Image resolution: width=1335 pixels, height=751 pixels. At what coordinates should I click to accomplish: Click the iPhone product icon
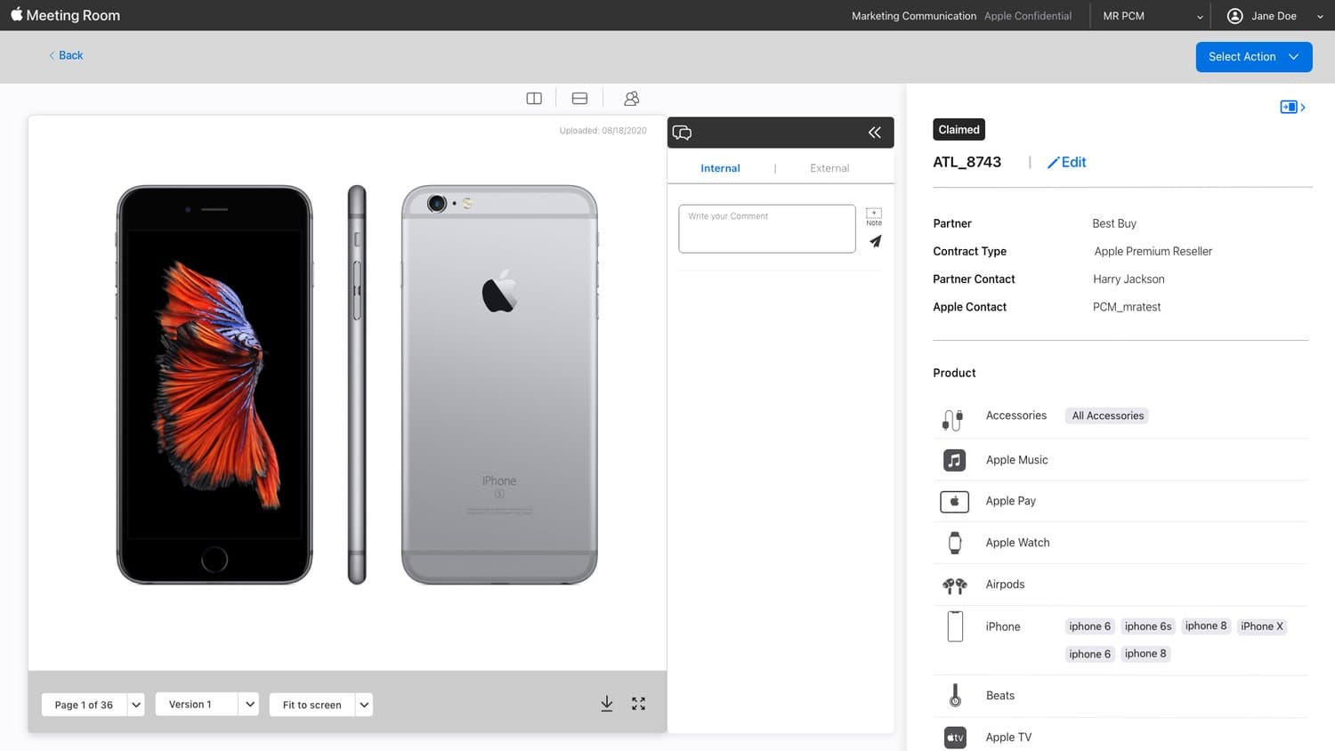coord(955,626)
